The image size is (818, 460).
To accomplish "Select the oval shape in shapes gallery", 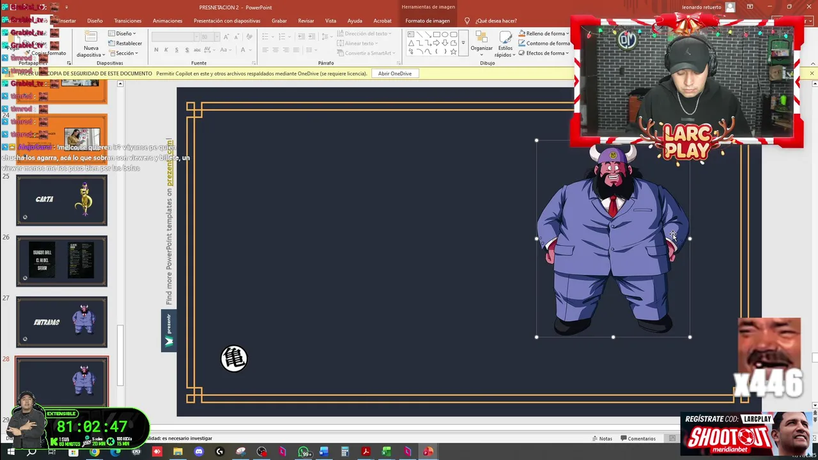I will coord(445,34).
